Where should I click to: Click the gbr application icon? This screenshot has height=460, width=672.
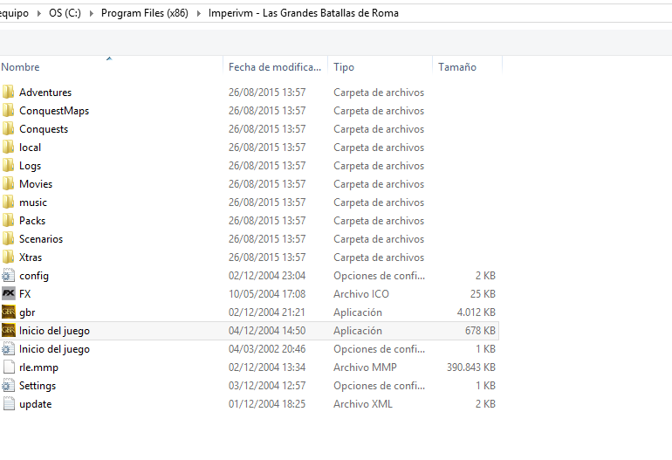click(8, 312)
